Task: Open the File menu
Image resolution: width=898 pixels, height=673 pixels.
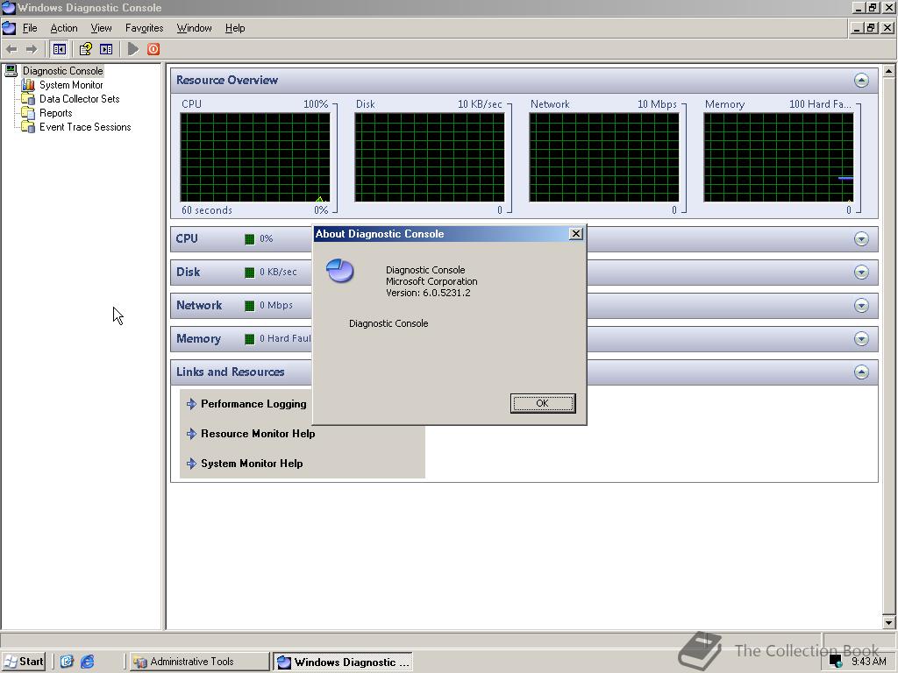Action: [30, 28]
